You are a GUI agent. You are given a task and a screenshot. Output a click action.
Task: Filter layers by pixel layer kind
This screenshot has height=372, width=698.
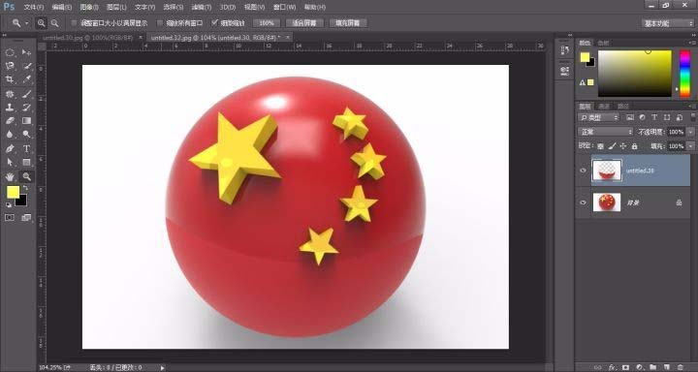tap(630, 117)
